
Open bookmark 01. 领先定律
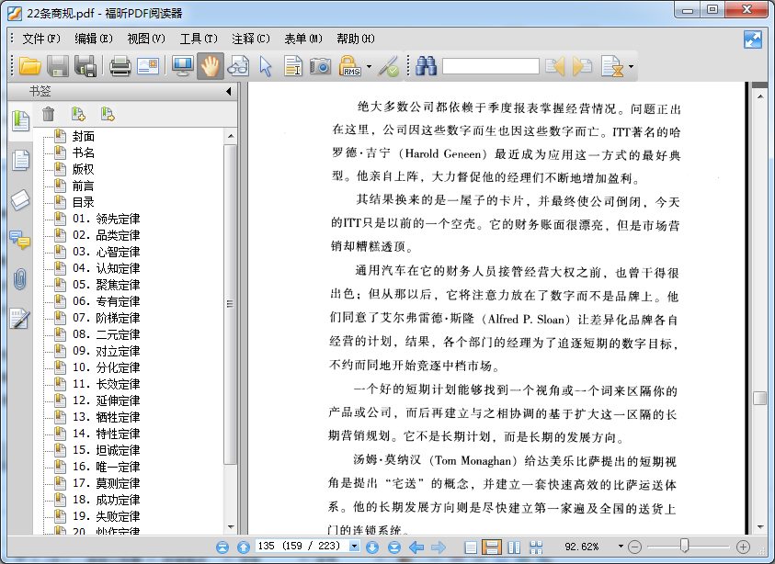point(107,219)
